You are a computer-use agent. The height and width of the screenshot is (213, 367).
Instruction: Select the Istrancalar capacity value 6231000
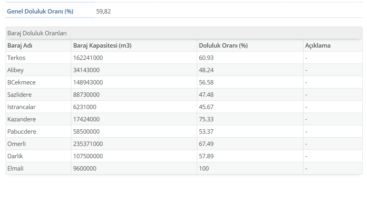(85, 107)
